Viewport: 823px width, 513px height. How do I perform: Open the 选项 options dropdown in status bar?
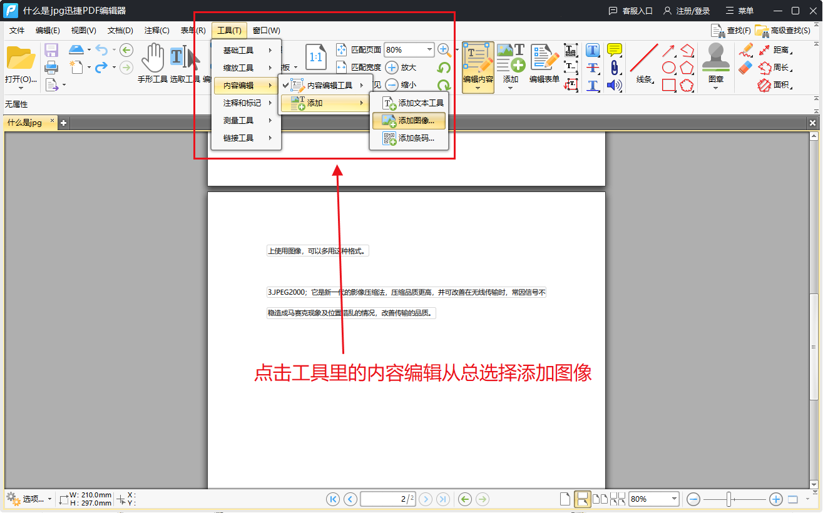point(29,499)
